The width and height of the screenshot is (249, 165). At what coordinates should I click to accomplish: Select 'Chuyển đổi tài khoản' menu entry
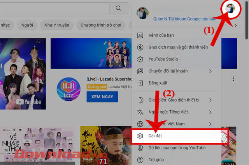point(176,71)
